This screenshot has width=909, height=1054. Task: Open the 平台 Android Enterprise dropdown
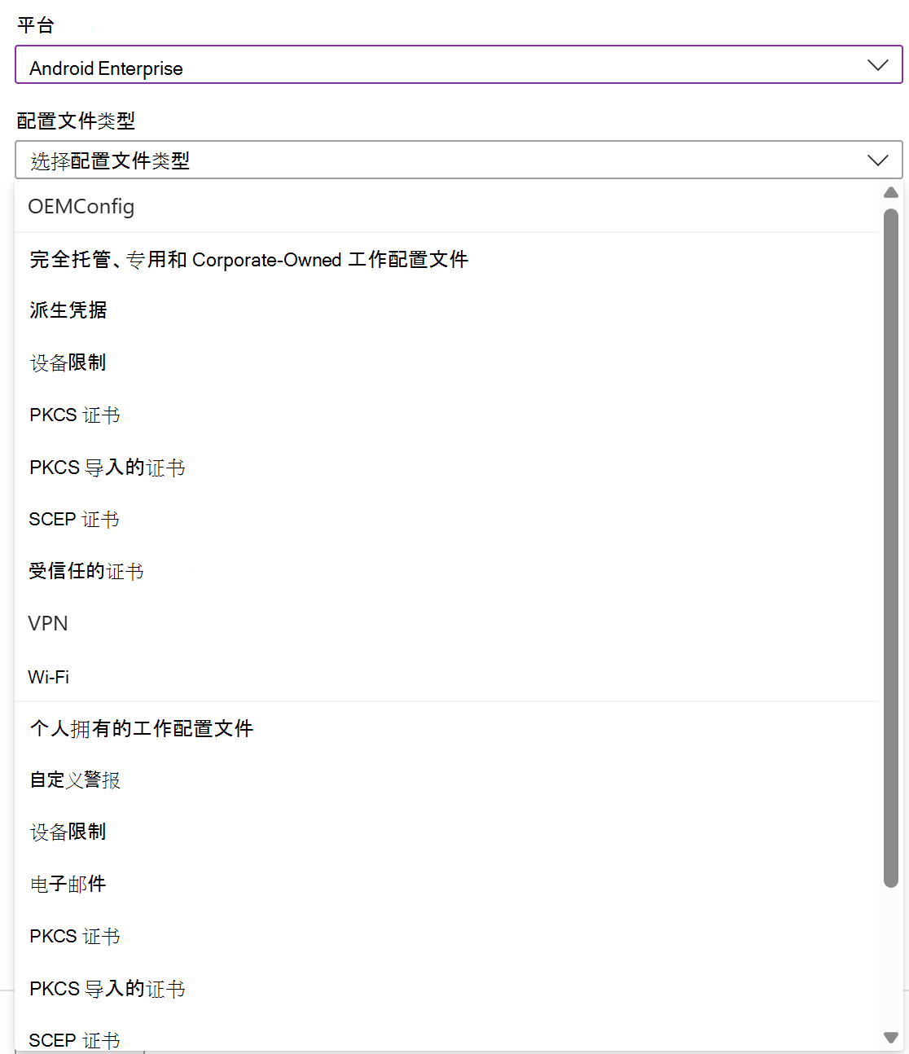(459, 64)
